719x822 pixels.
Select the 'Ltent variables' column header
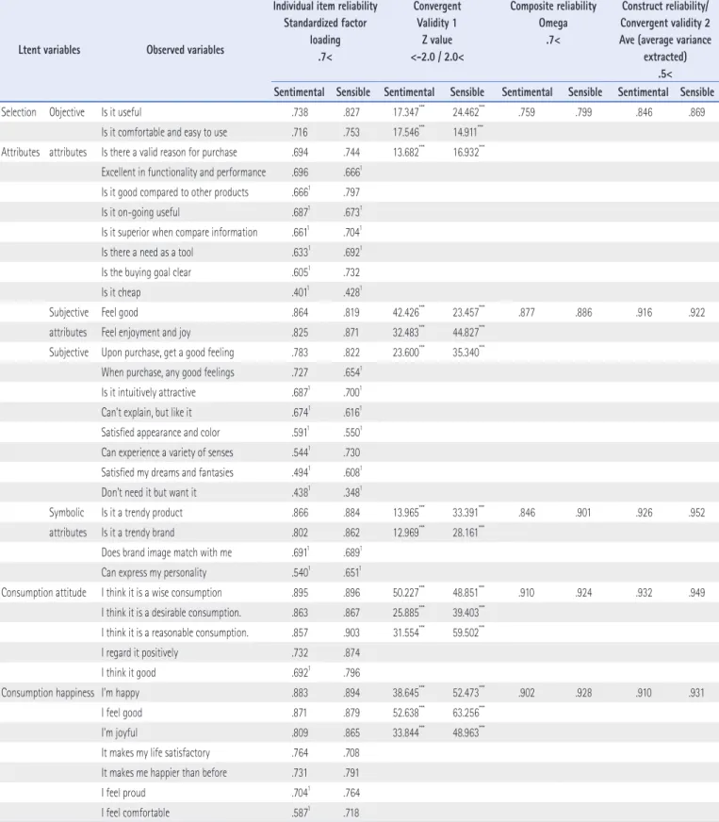coord(49,50)
